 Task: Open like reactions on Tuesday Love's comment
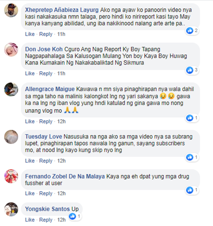(x=192, y=157)
